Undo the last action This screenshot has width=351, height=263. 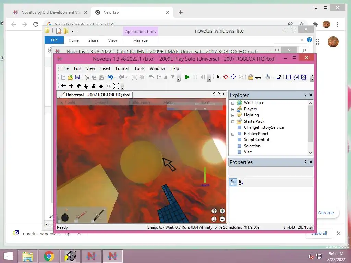[x=110, y=77]
